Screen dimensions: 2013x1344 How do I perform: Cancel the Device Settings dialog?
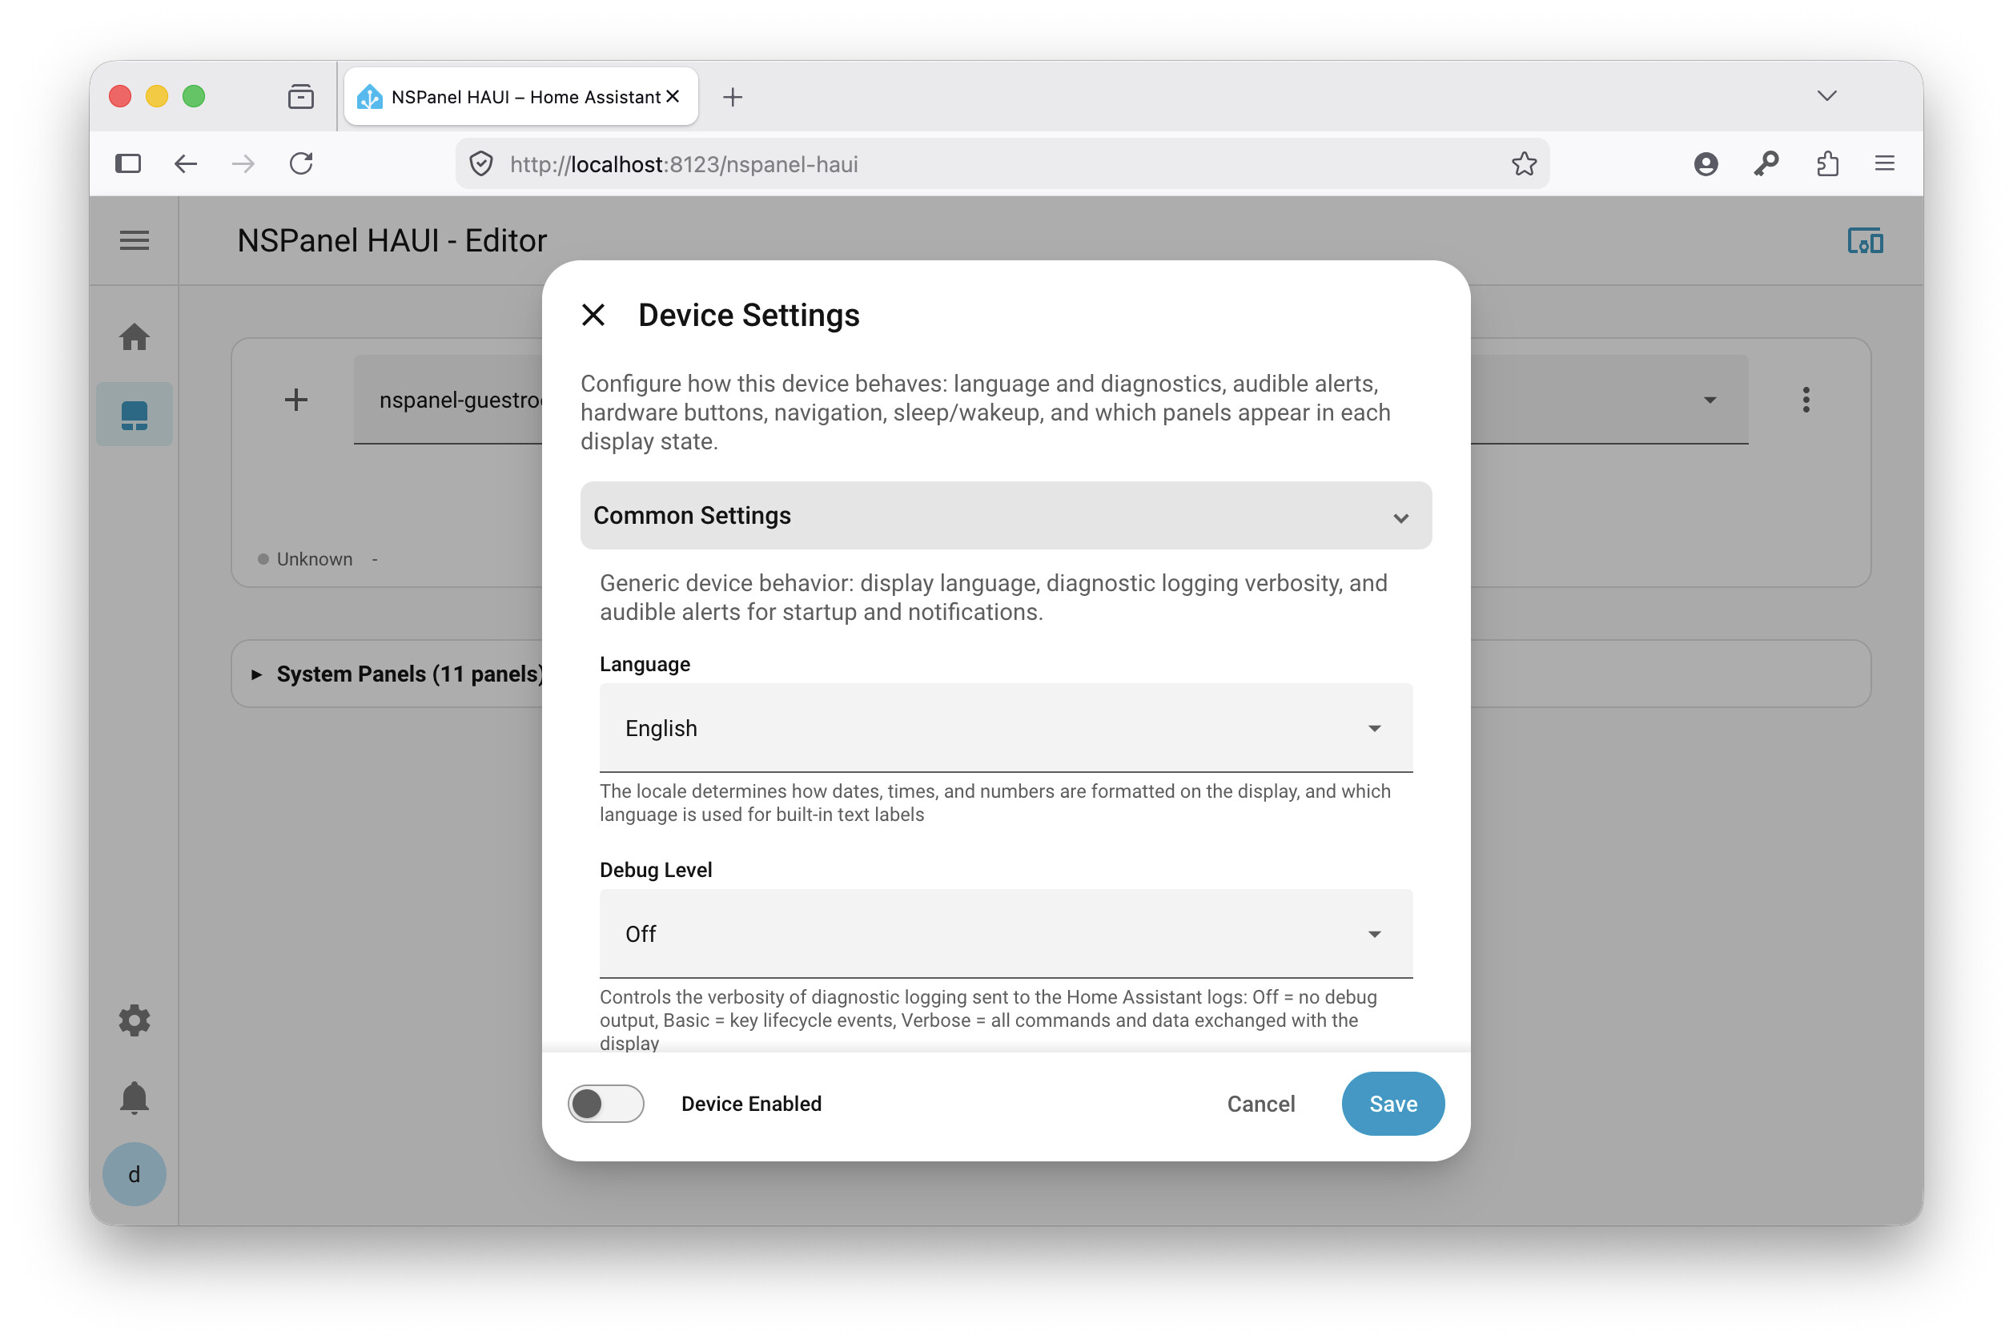[x=1260, y=1103]
